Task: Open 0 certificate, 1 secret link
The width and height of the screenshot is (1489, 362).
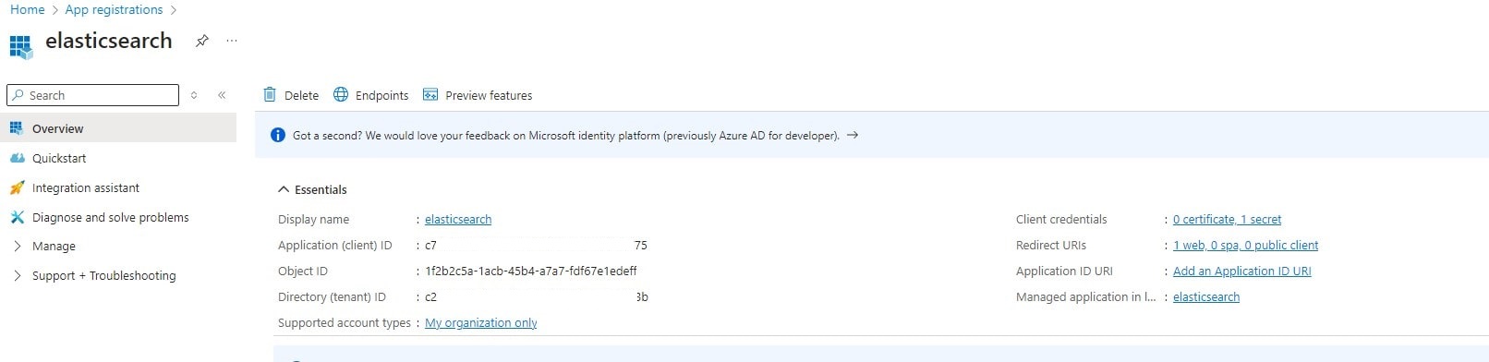Action: pos(1227,219)
